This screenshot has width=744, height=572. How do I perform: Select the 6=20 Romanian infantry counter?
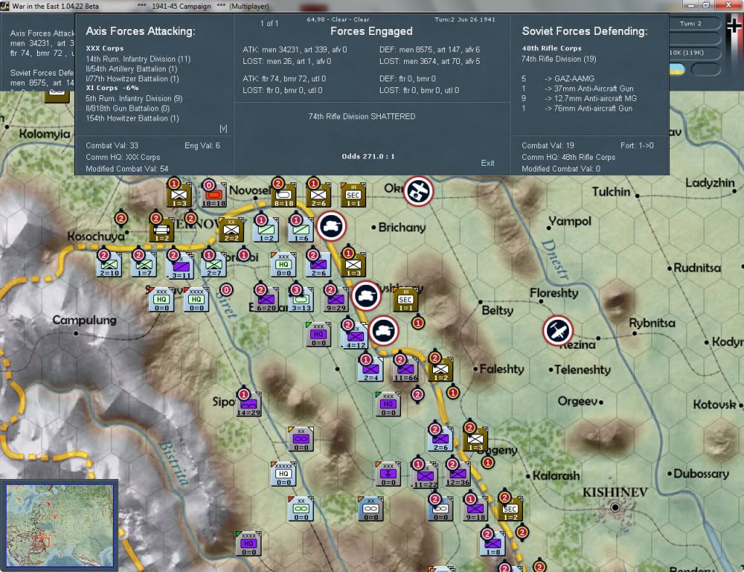(x=266, y=300)
